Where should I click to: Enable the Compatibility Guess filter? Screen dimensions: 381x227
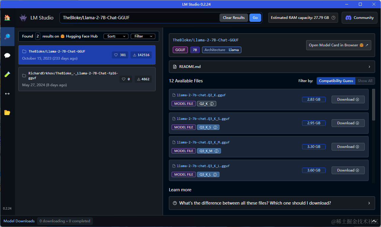pyautogui.click(x=336, y=81)
